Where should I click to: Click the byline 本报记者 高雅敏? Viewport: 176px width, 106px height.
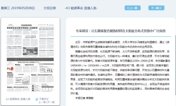click(x=84, y=98)
